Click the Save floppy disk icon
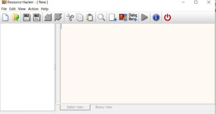 point(26,17)
